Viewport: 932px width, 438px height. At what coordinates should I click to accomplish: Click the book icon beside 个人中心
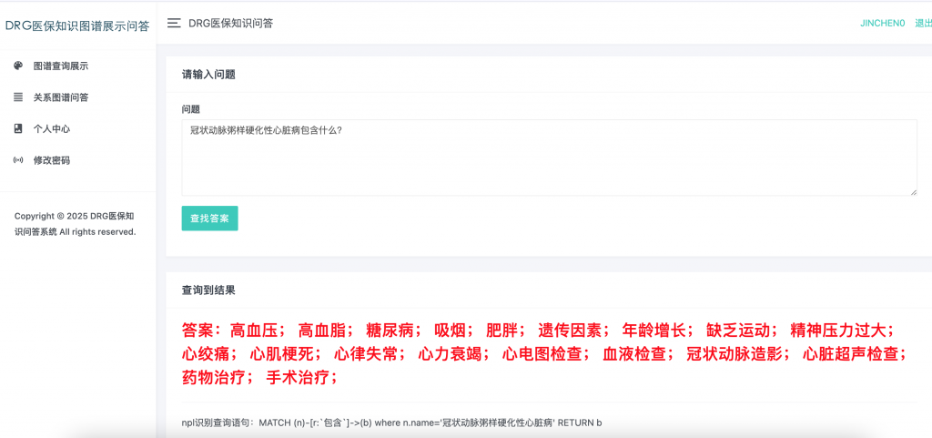click(x=18, y=128)
